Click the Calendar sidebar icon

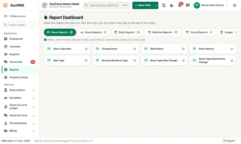[6, 47]
